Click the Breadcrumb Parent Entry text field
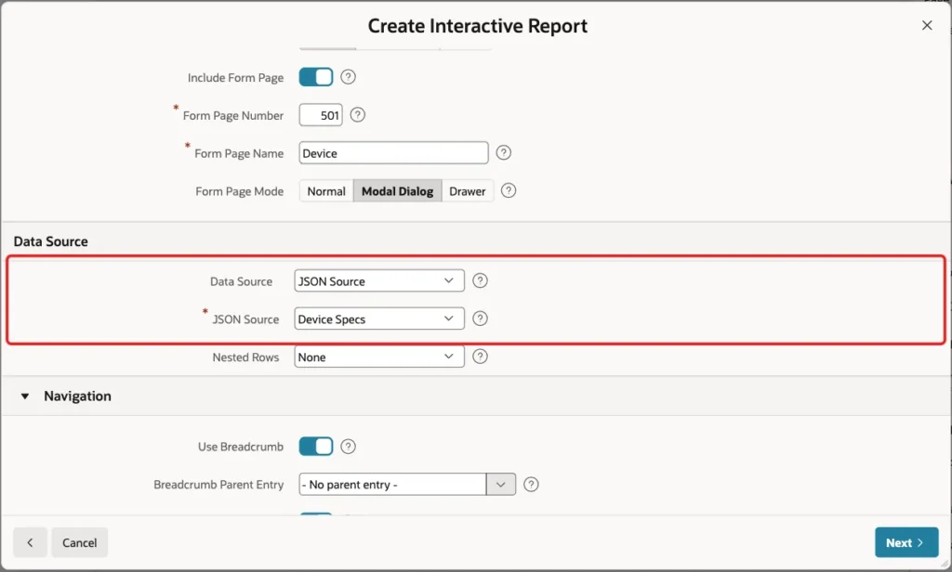 point(393,485)
